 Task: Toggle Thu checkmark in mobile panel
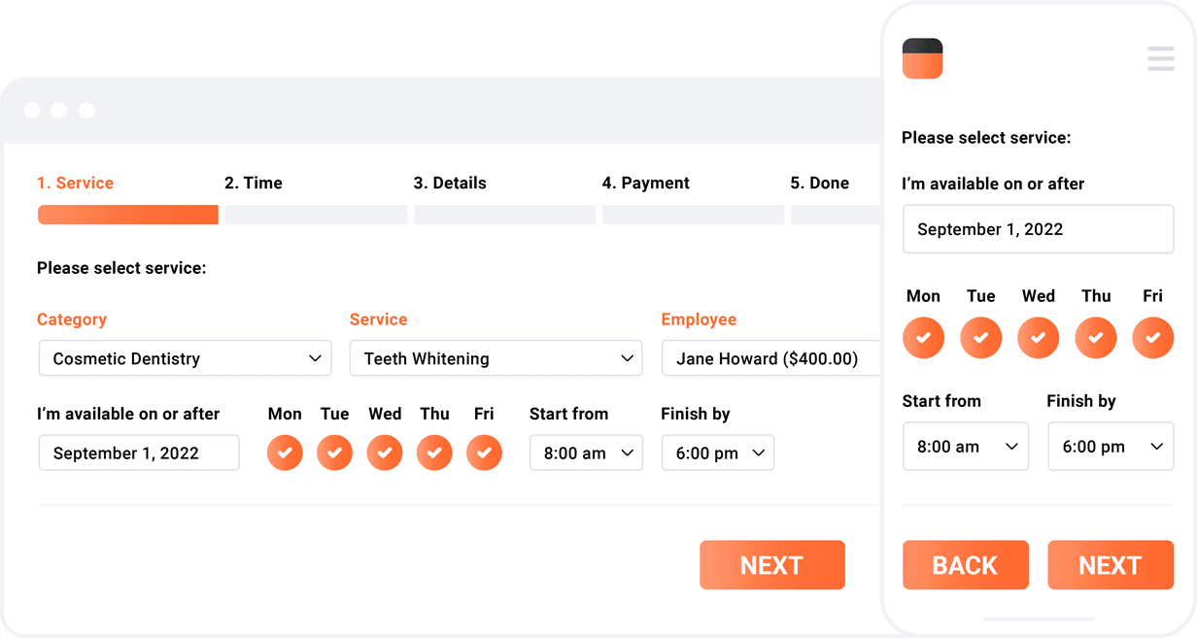[x=1095, y=338]
